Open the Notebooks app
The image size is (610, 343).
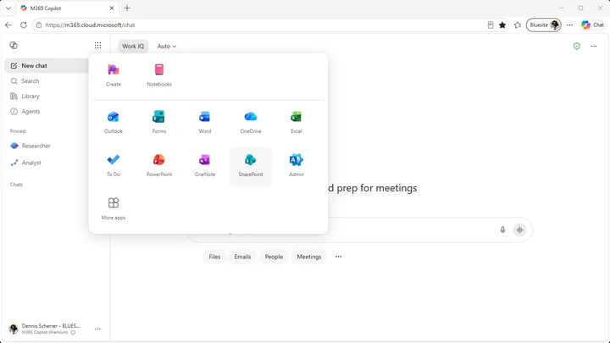click(x=159, y=75)
